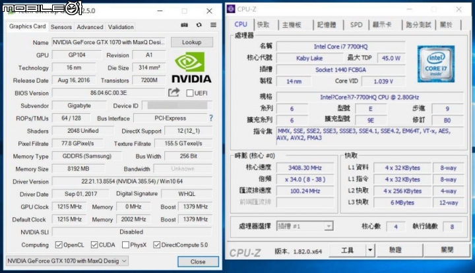The height and width of the screenshot is (273, 475).
Task: Click the CPU-Z title bar icon
Action: coord(231,9)
